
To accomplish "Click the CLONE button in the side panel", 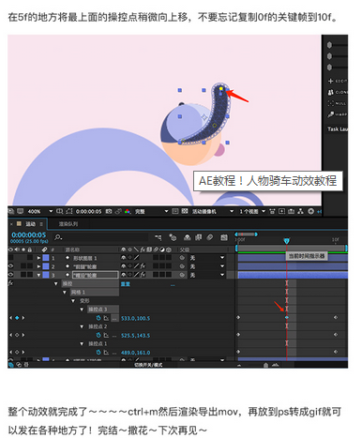I will (x=337, y=92).
